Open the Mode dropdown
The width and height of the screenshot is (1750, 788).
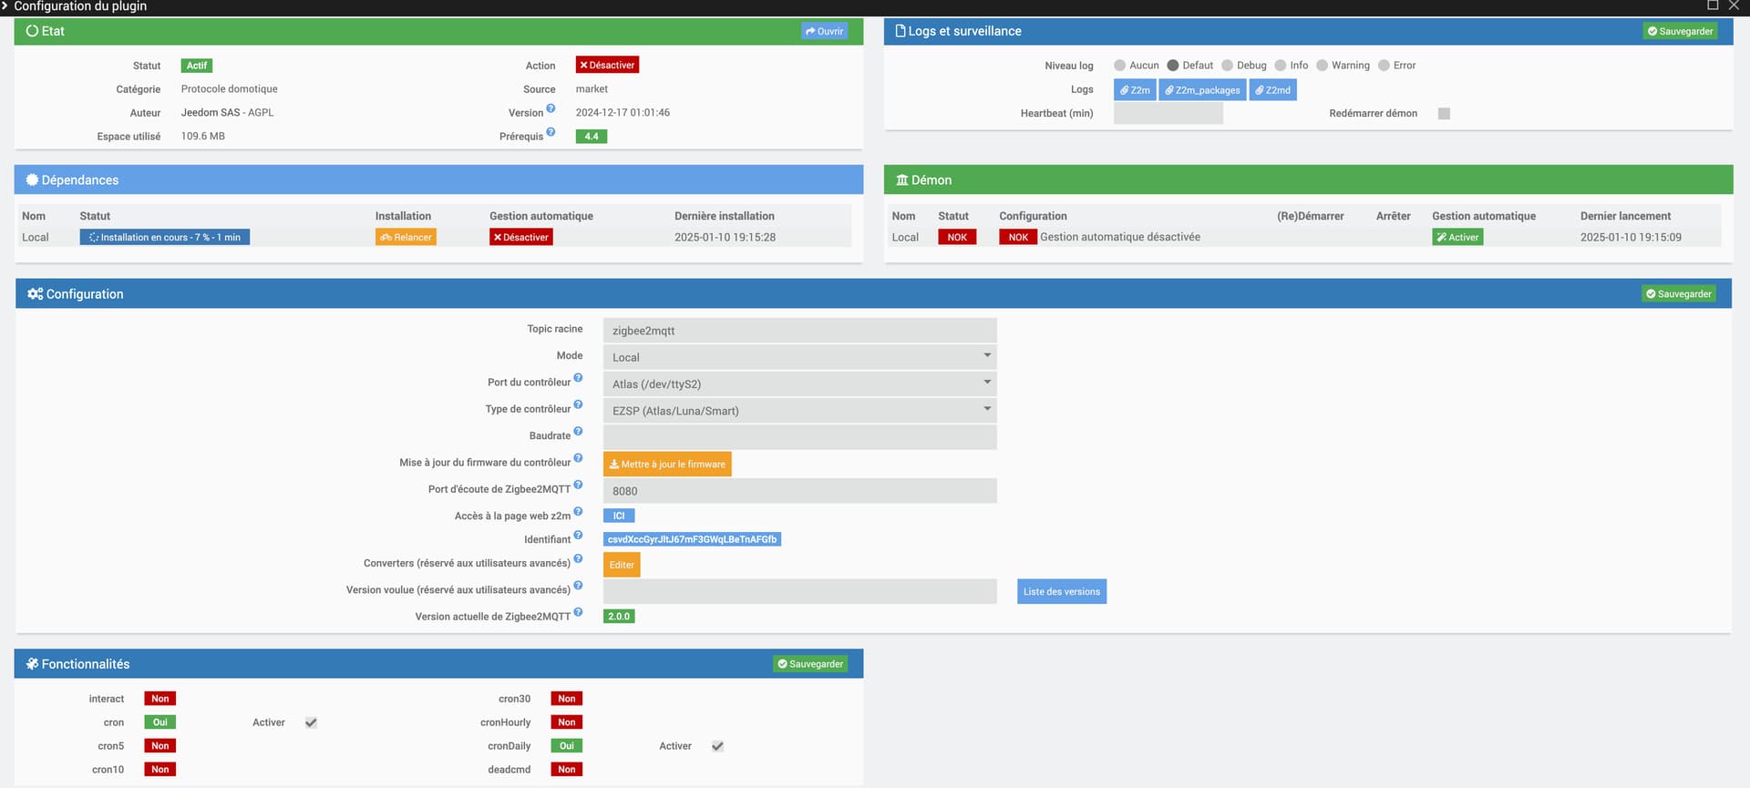tap(799, 357)
